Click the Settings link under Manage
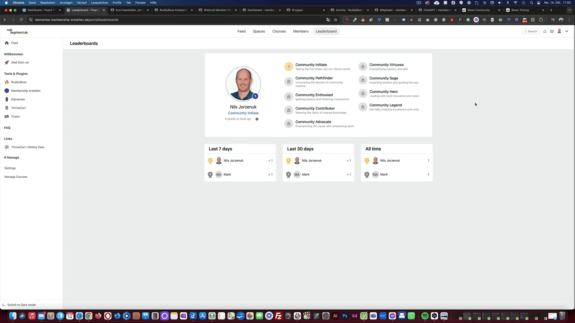575x323 pixels. coord(10,168)
